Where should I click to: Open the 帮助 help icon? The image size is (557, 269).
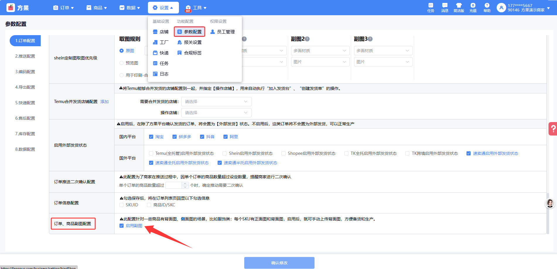[487, 7]
